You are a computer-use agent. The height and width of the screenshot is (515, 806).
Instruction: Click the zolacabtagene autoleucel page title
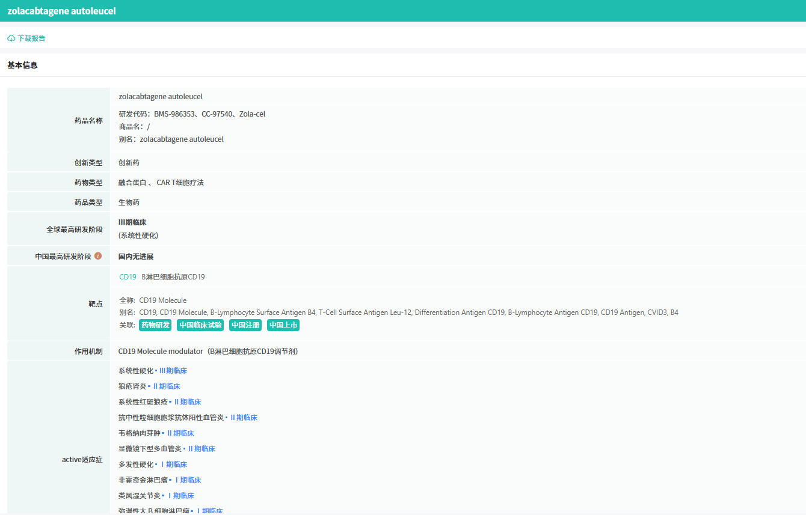click(61, 11)
